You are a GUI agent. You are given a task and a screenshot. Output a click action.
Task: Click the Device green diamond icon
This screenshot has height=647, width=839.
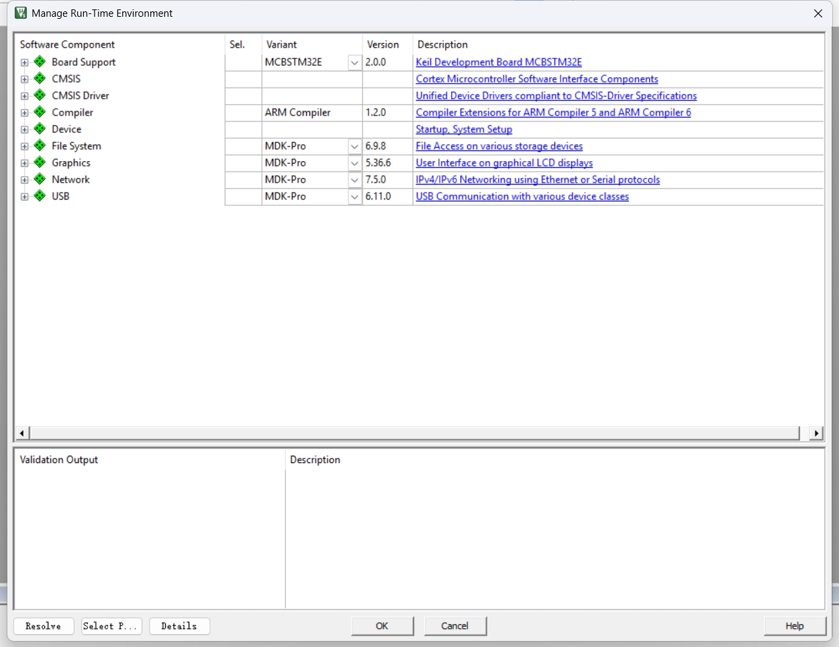click(x=40, y=129)
